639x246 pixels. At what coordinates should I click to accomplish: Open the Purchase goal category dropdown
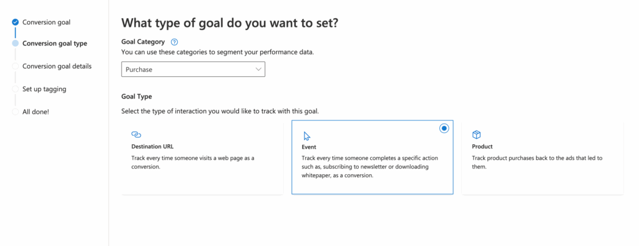(x=193, y=69)
